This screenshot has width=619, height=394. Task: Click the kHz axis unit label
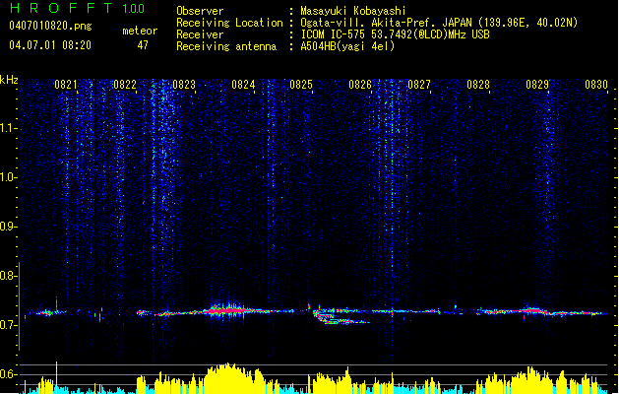click(x=9, y=80)
